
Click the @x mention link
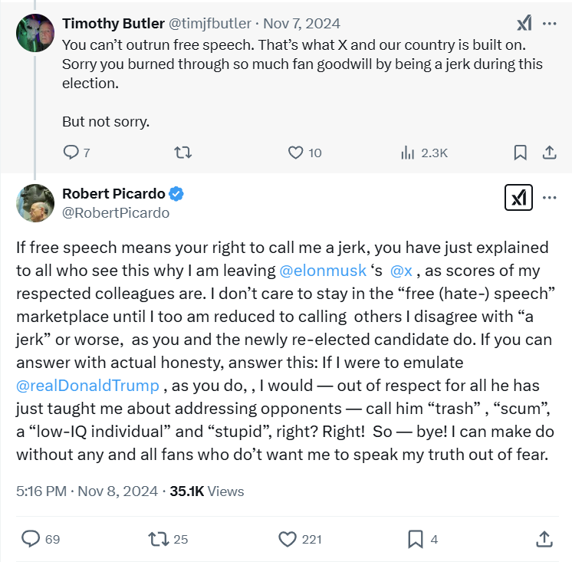[401, 271]
